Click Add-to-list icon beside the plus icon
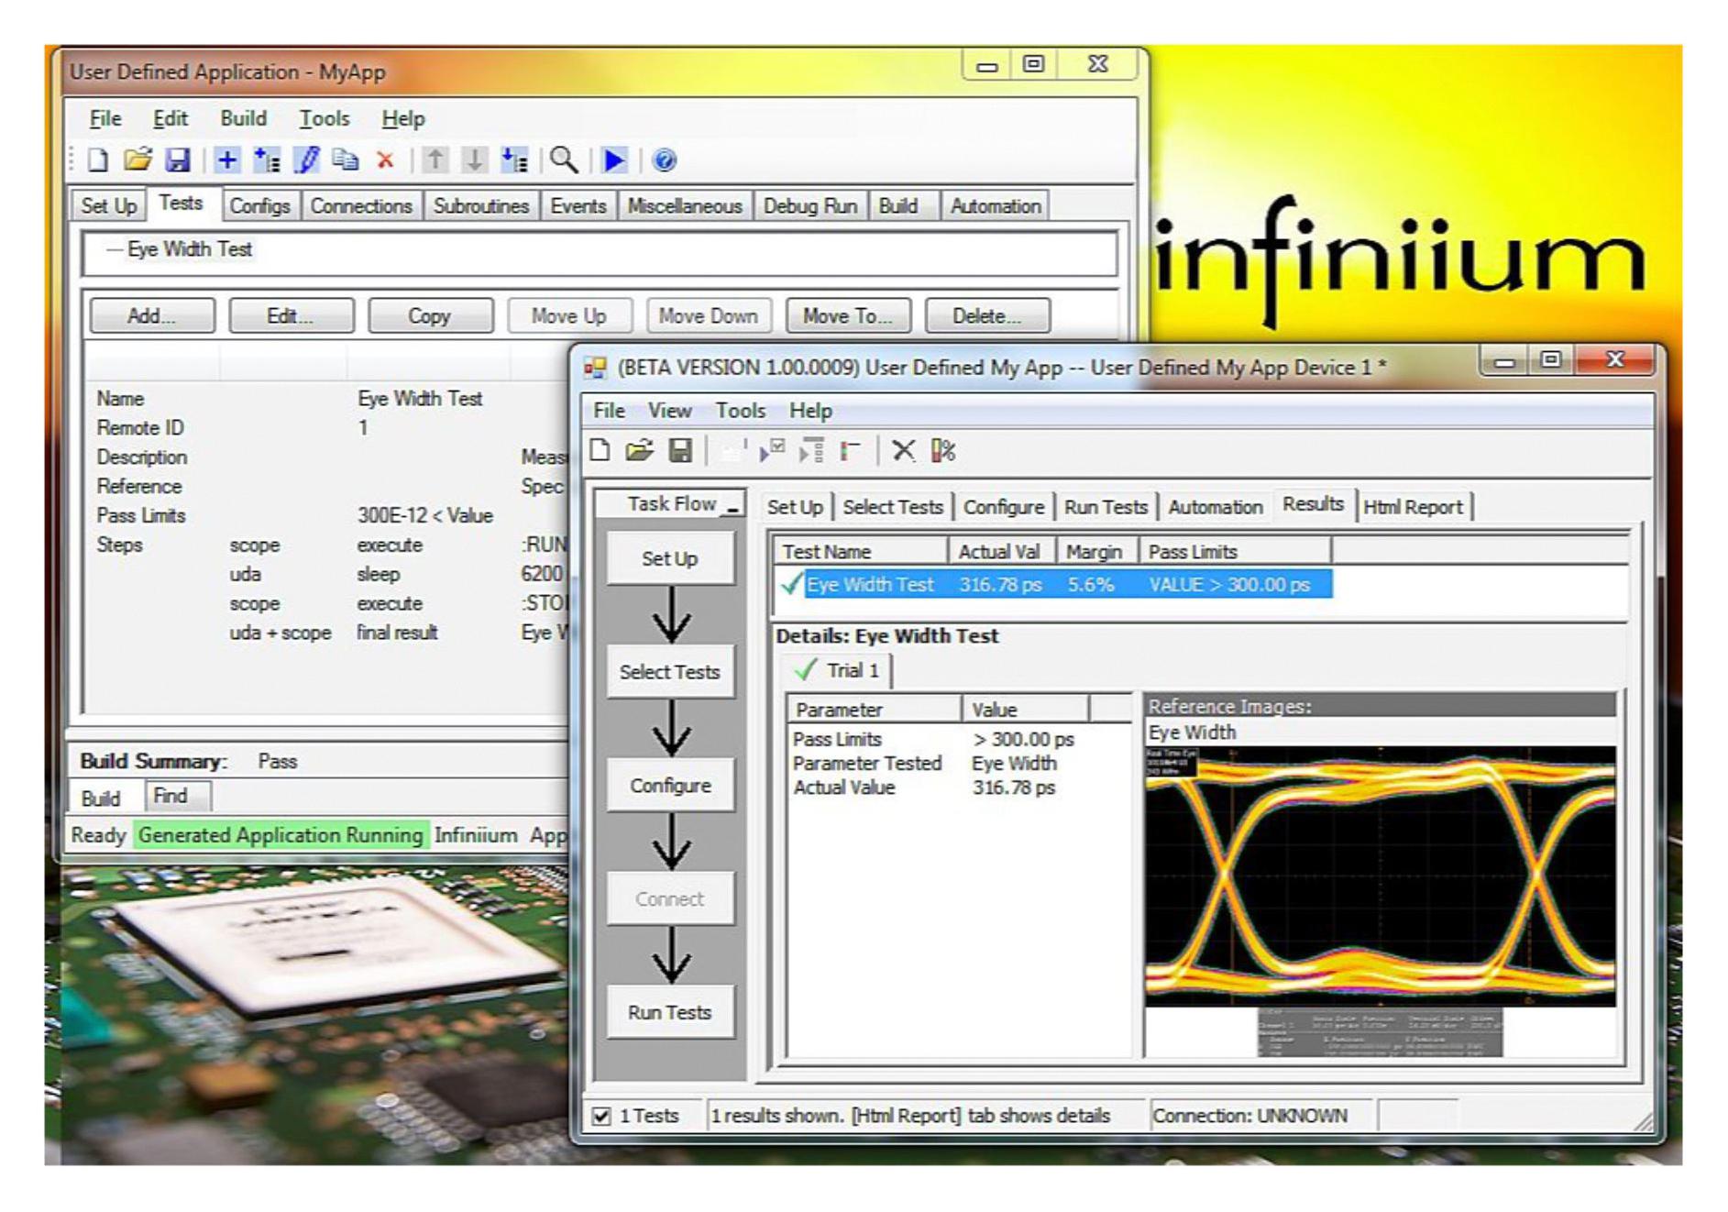Viewport: 1728px width, 1212px height. [267, 160]
